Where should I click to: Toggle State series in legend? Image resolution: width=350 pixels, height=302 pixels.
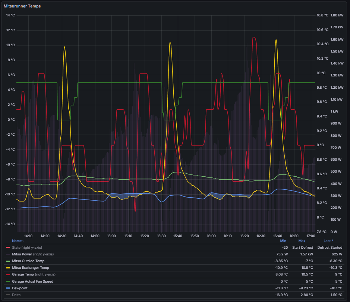click(x=16, y=248)
